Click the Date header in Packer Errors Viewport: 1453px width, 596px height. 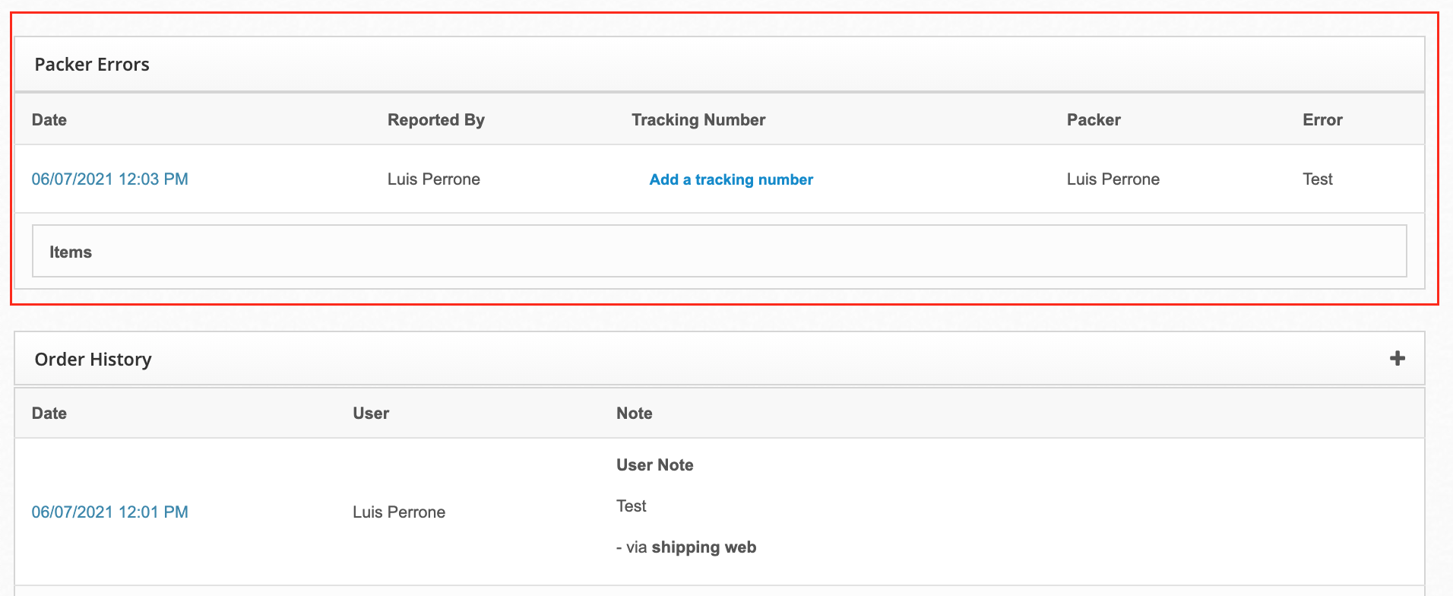(49, 120)
